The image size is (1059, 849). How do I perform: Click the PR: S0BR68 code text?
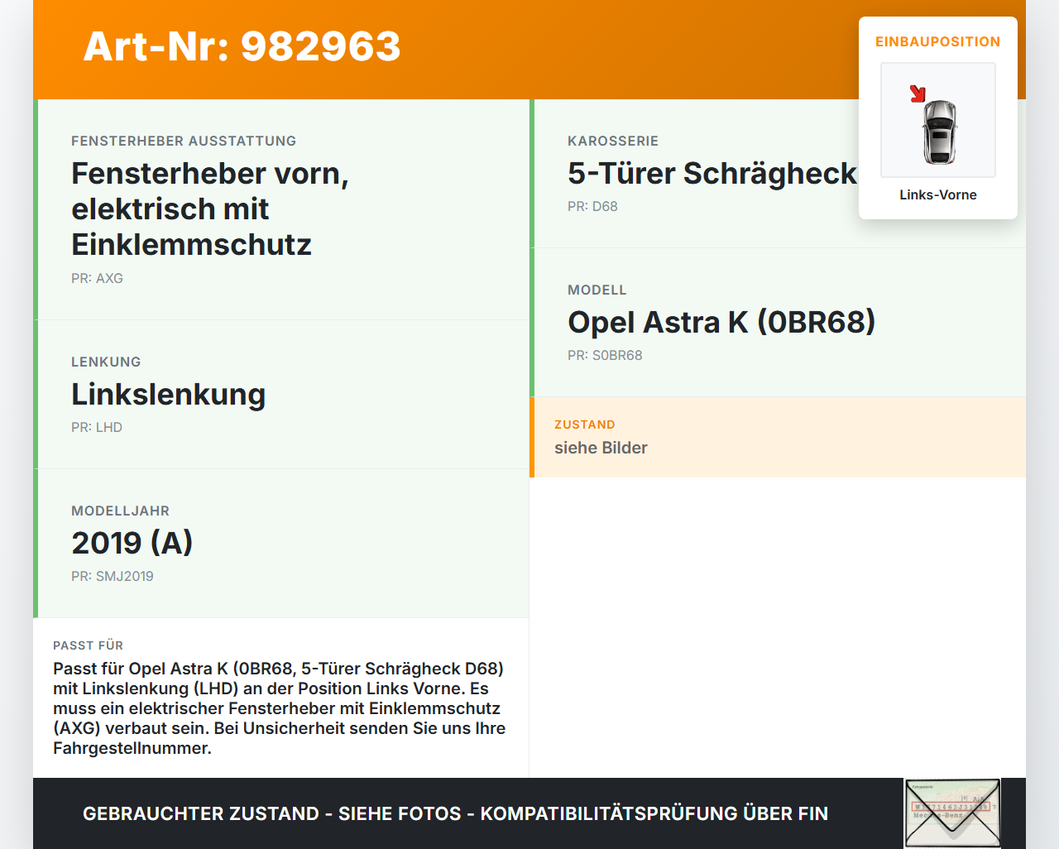tap(605, 355)
